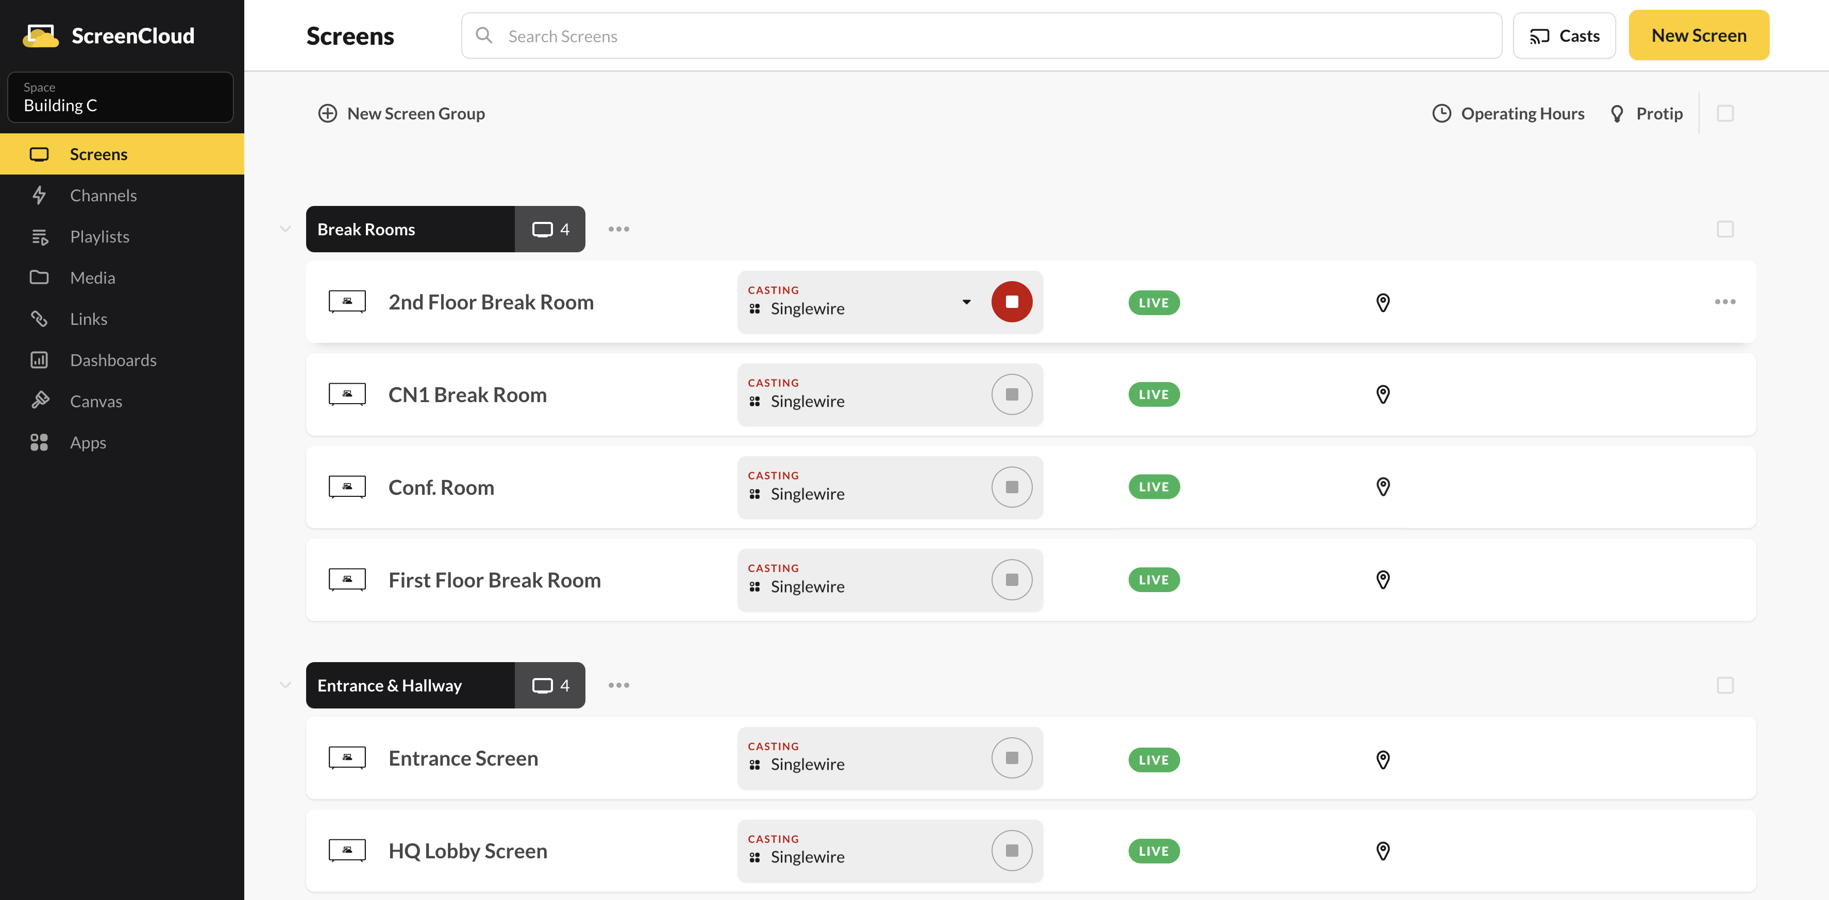Expand the Singlewire casting dropdown for CN1 Break Room
Viewport: 1829px width, 900px height.
(966, 394)
